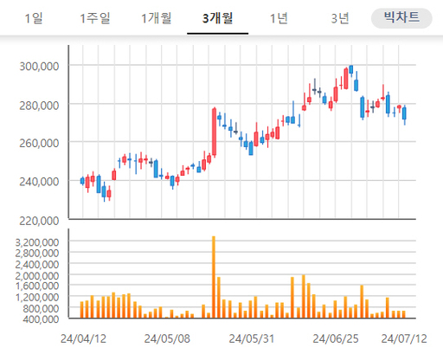Switch to the 1년 chart tab
This screenshot has height=354, width=443.
point(279,18)
